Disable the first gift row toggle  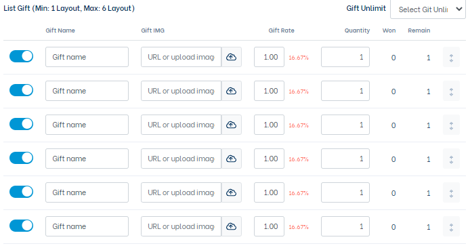(x=21, y=56)
